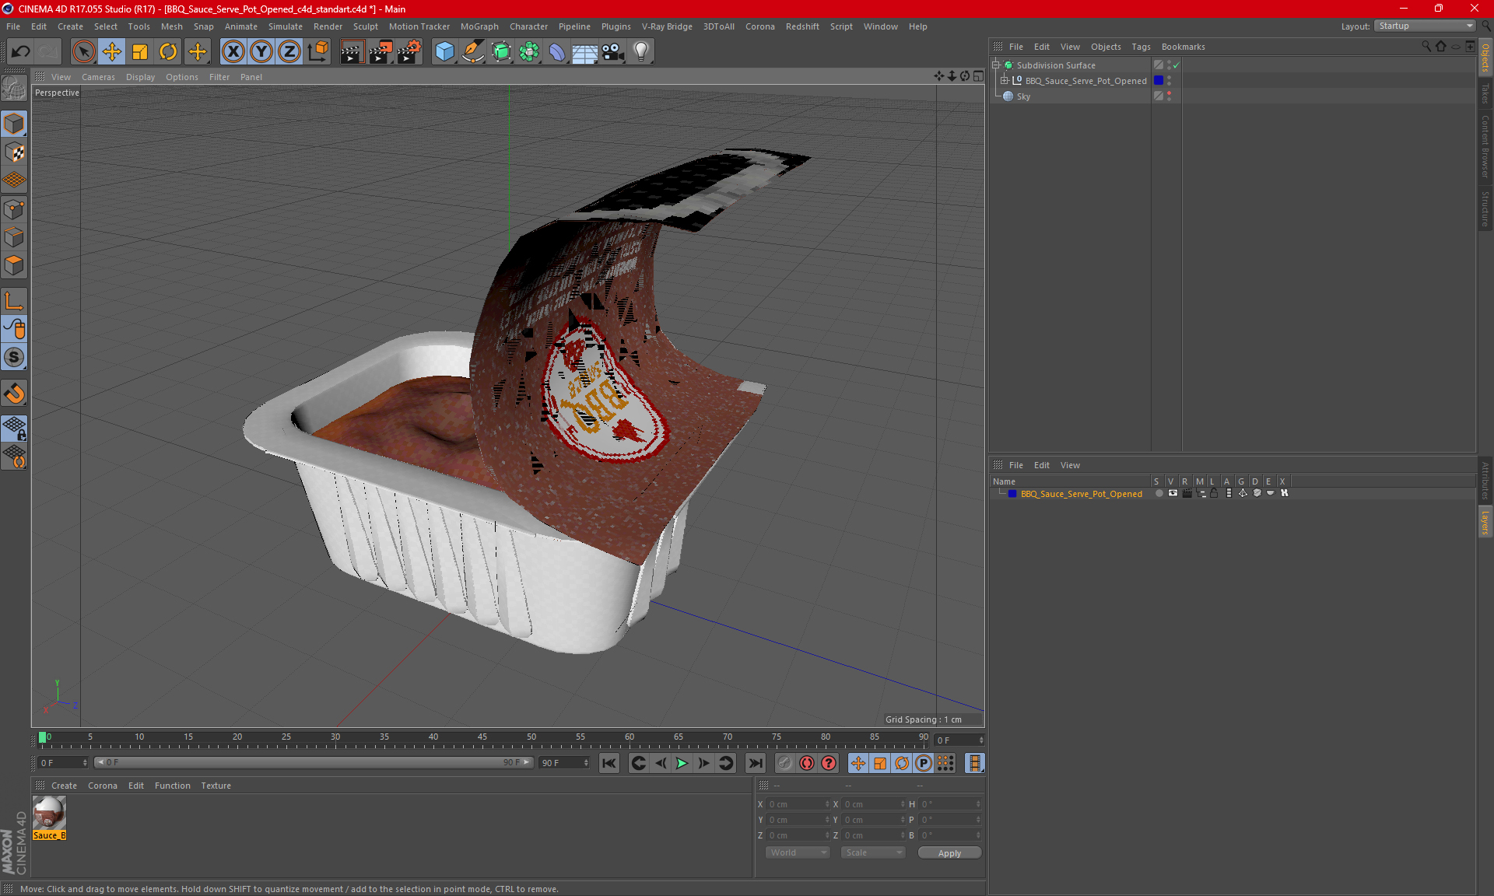The height and width of the screenshot is (896, 1494).
Task: Open Object Manager Tags menu
Action: 1141,47
